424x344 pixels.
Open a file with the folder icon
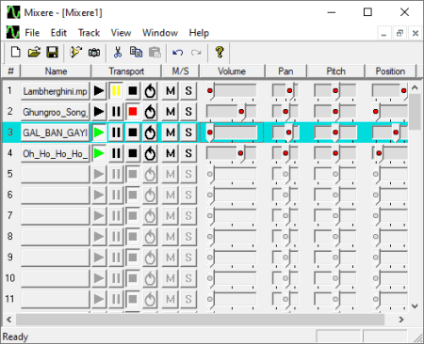[x=34, y=52]
